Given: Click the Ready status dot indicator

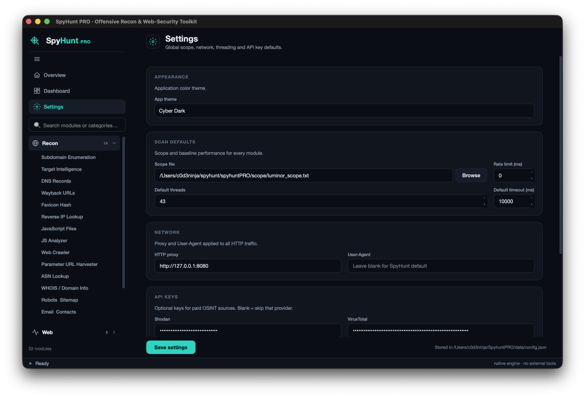Looking at the screenshot, I should 30,363.
